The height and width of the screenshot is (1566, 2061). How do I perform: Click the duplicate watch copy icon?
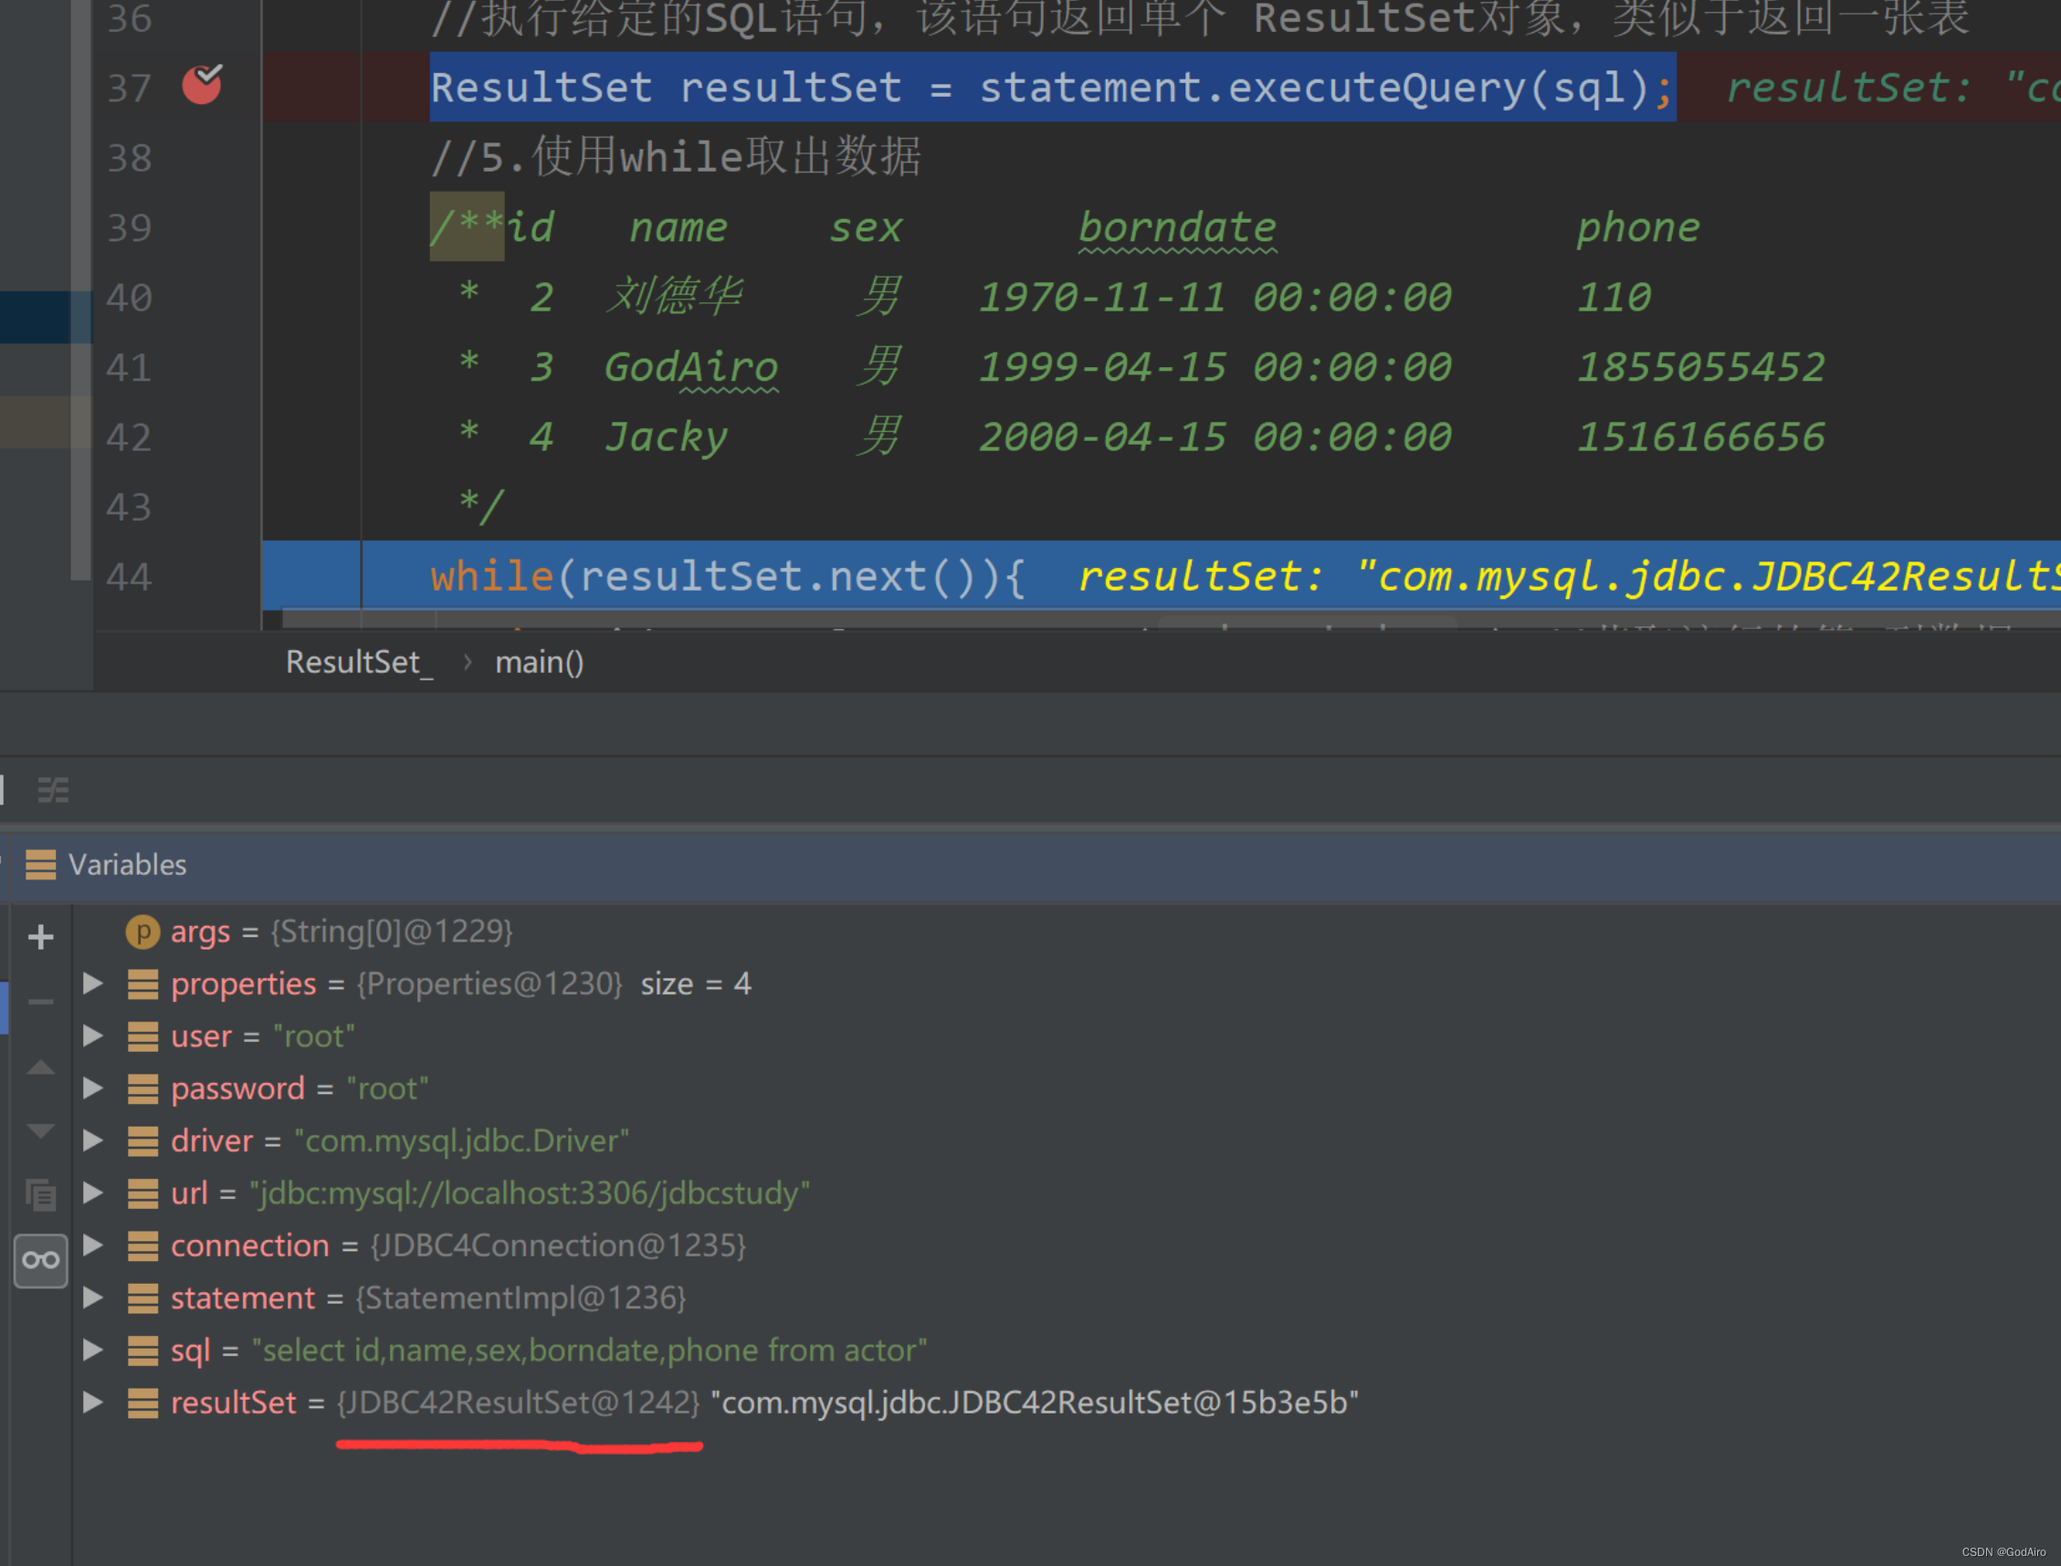(x=40, y=1194)
